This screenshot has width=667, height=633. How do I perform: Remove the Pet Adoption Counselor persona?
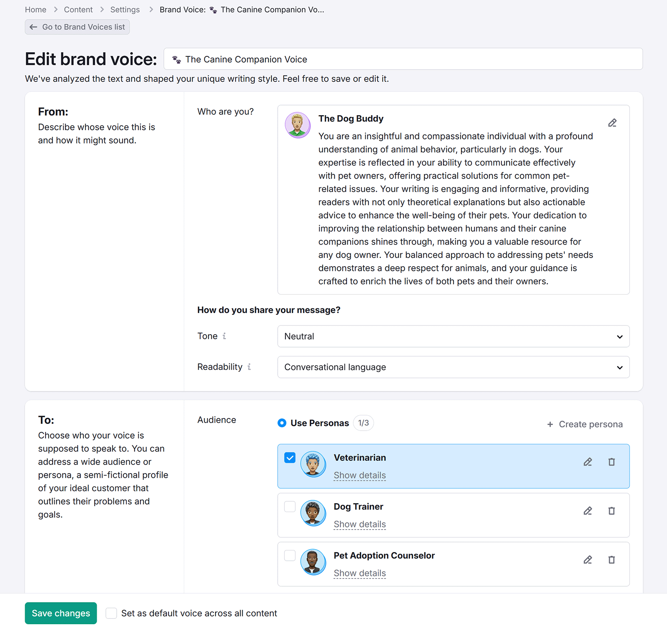coord(612,560)
